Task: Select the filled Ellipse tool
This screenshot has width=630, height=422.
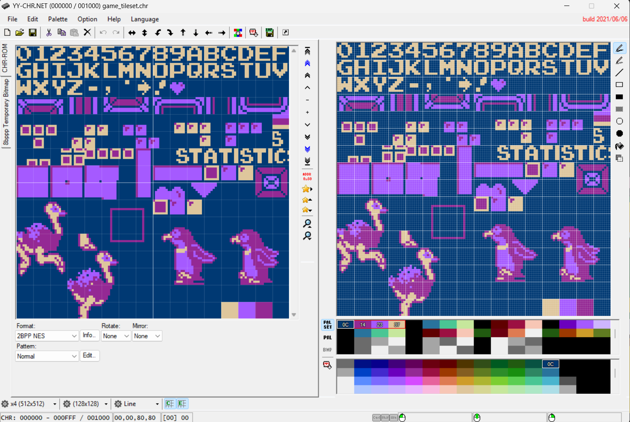Action: [619, 134]
